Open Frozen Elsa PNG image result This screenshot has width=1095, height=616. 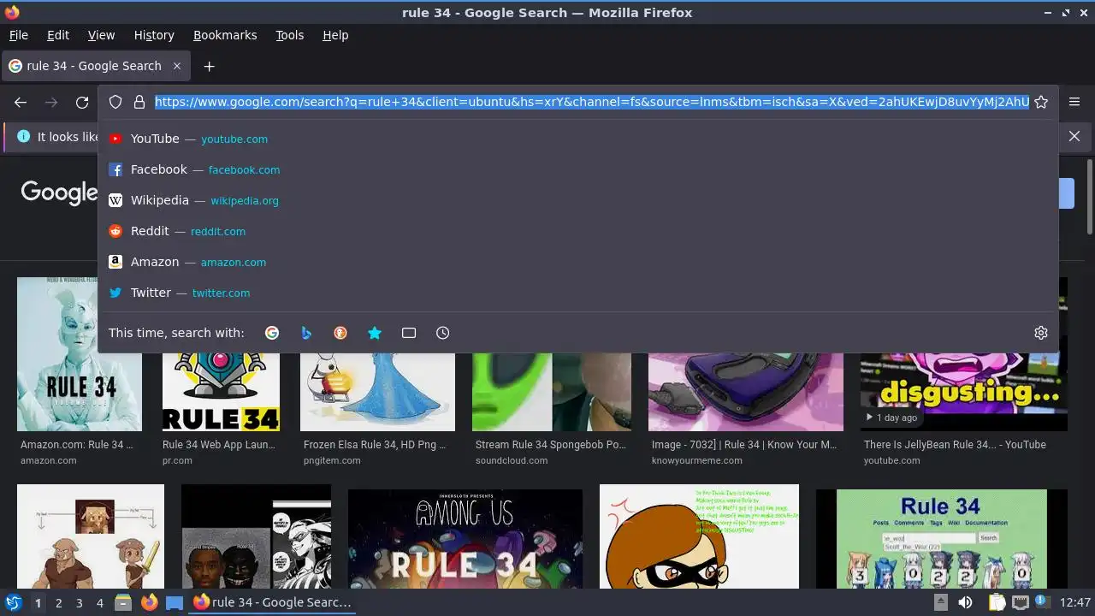(377, 392)
